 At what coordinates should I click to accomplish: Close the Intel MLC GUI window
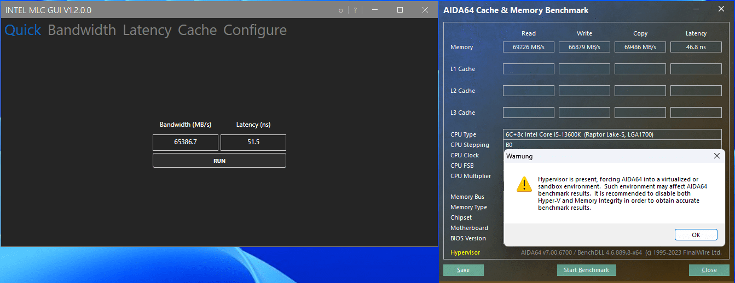(425, 10)
